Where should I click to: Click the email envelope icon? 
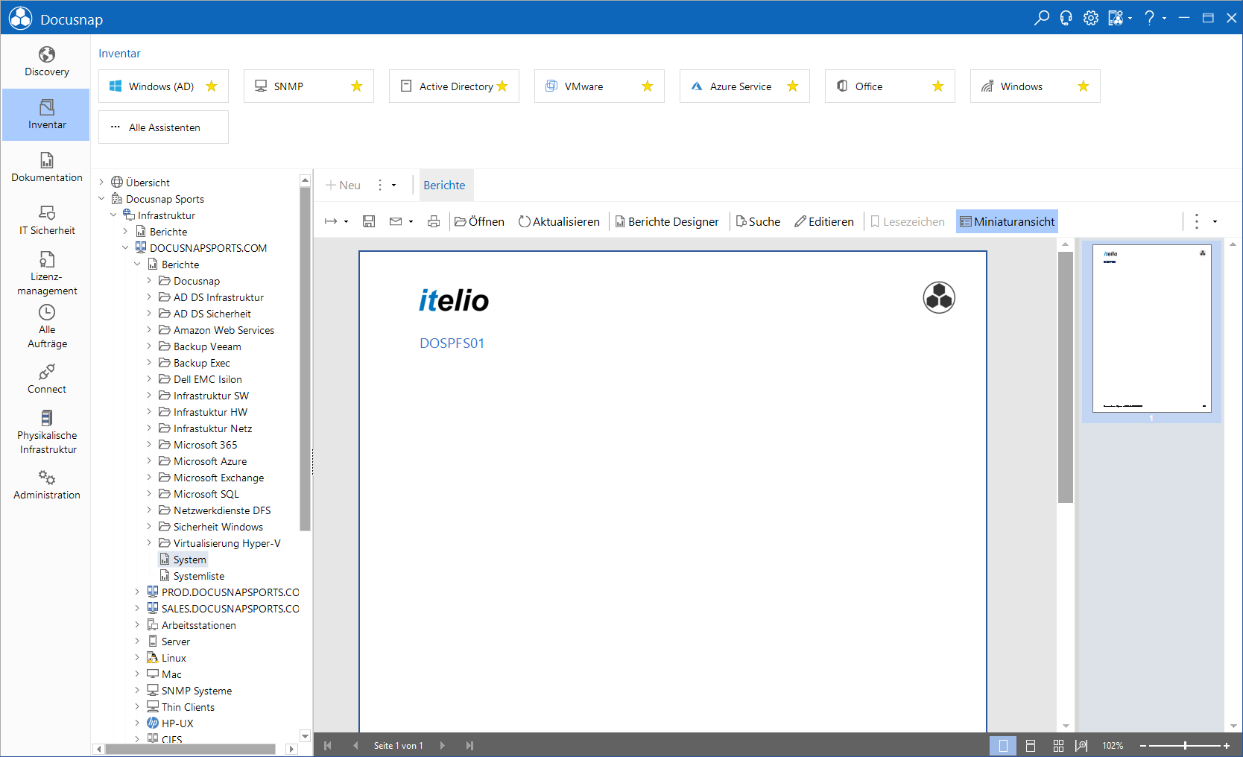396,221
